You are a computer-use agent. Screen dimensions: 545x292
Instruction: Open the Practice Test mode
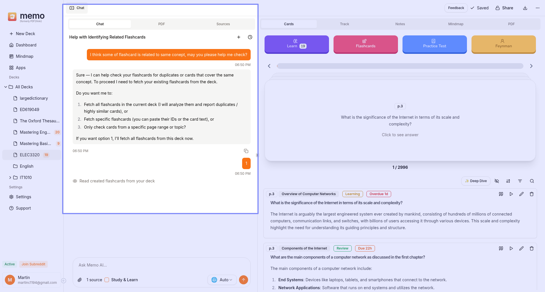coord(434,44)
